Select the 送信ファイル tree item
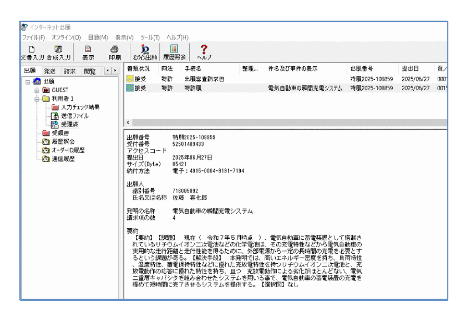Image resolution: width=469 pixels, height=332 pixels. (74, 116)
